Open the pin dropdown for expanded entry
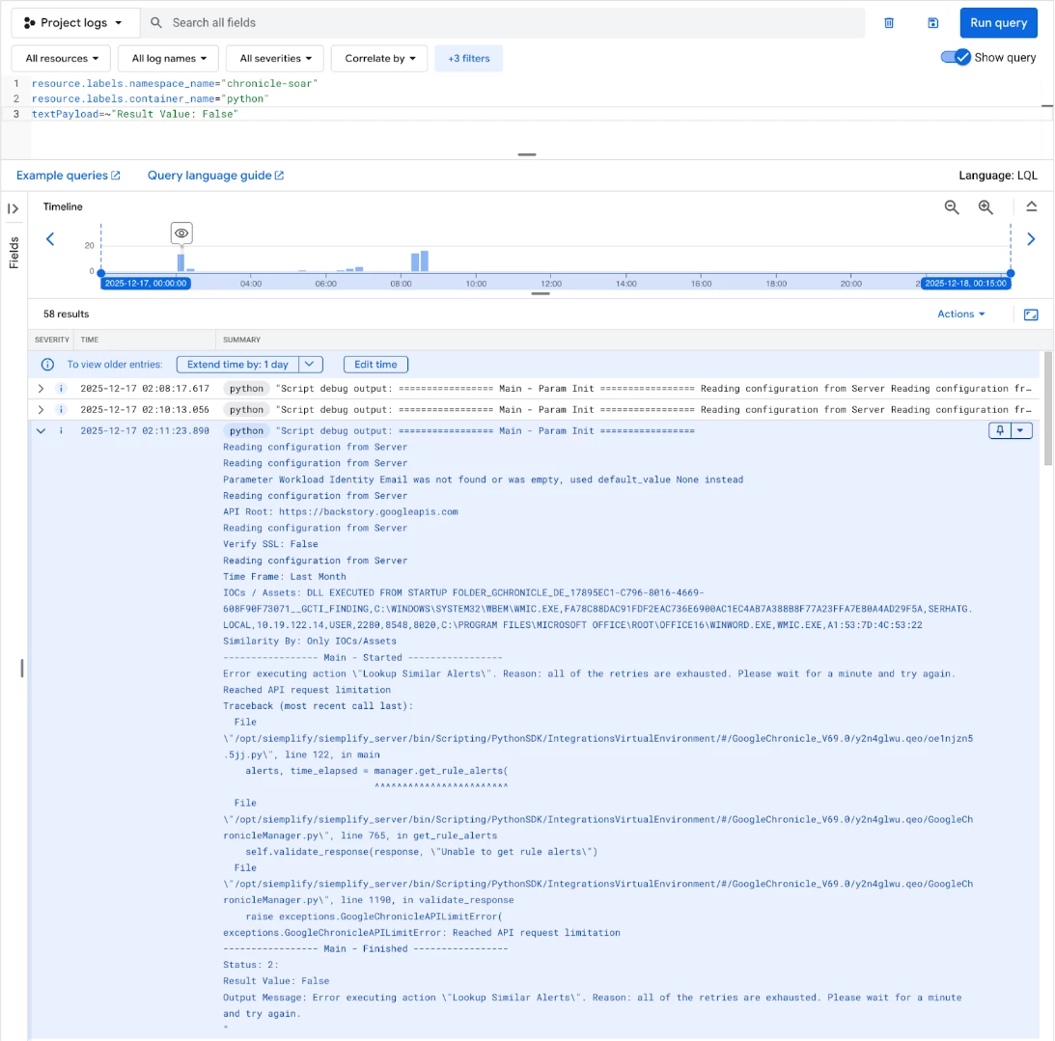This screenshot has width=1055, height=1041. pos(1020,430)
